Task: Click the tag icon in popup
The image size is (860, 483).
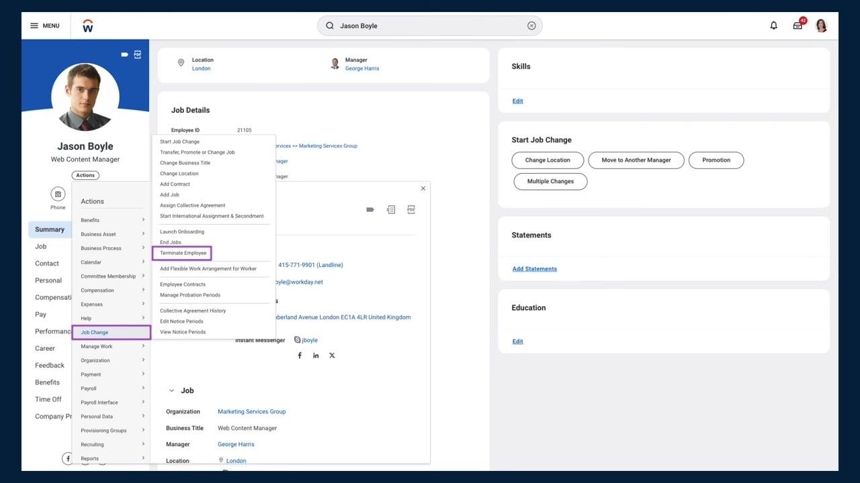Action: 370,209
